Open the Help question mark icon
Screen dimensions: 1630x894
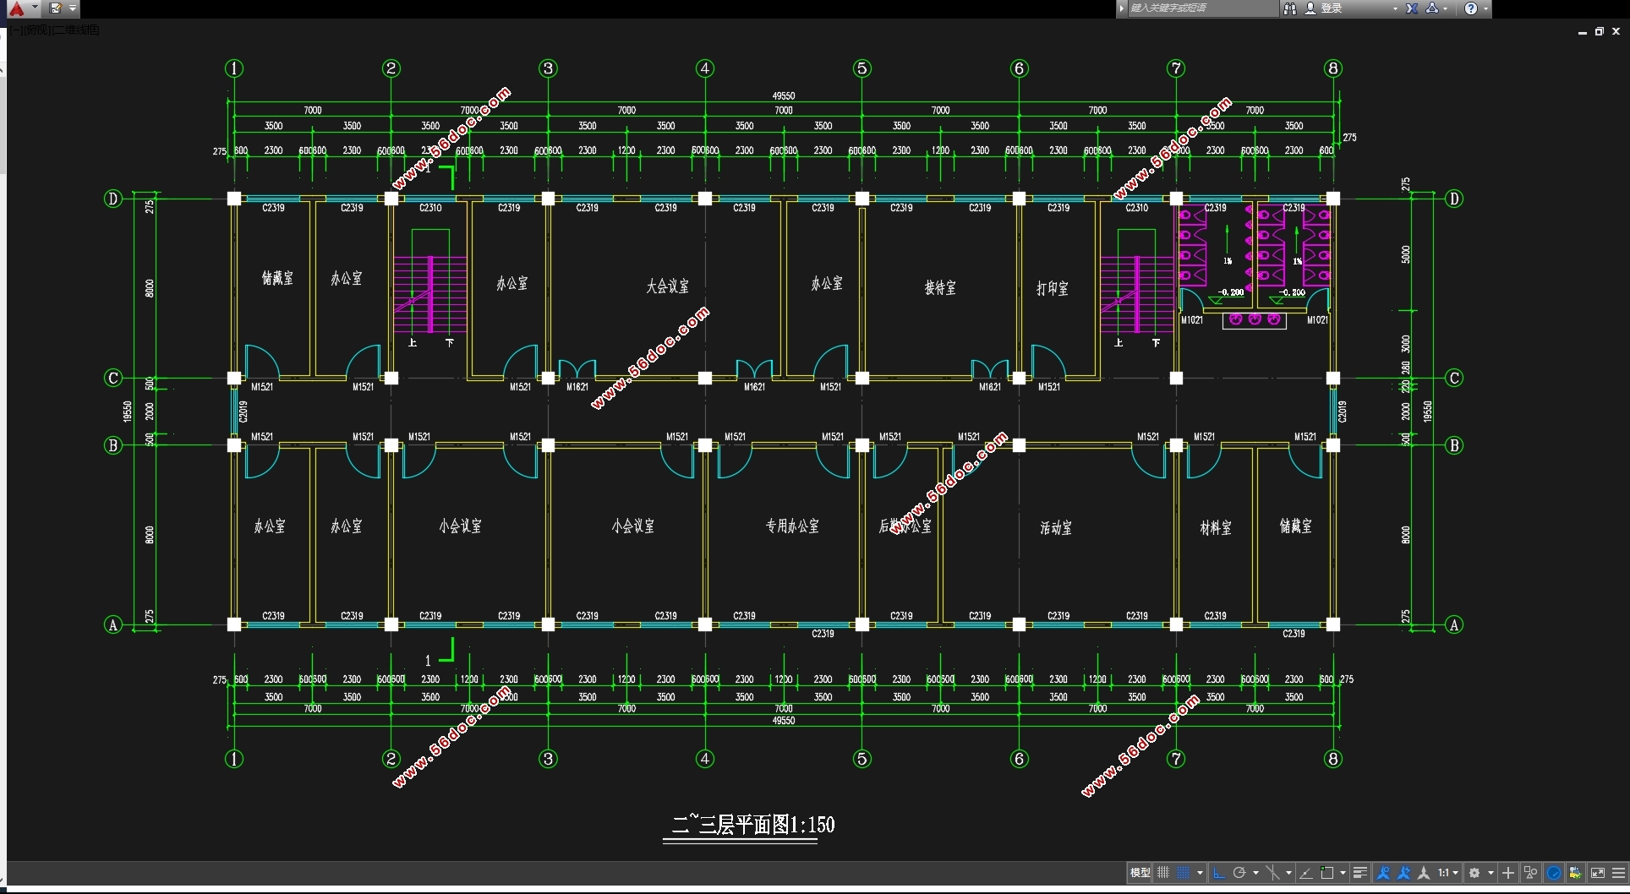1471,8
